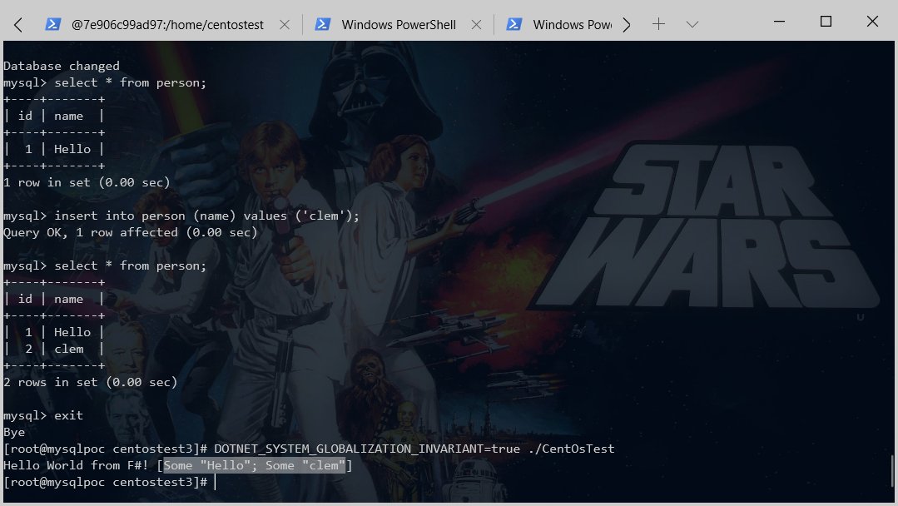The height and width of the screenshot is (506, 898).
Task: Close the @7e906c99ad97:/home/centostest tab
Action: [x=285, y=25]
